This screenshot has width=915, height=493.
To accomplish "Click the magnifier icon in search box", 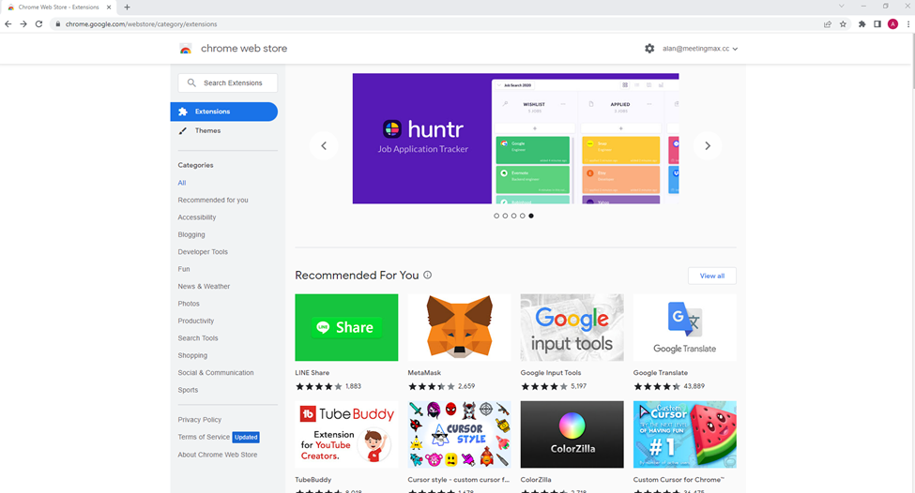I will (191, 82).
